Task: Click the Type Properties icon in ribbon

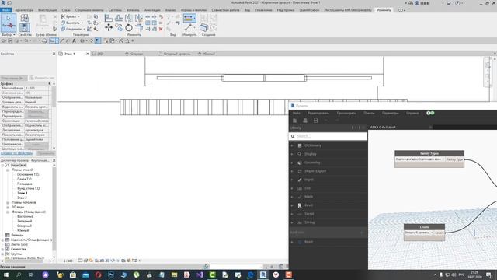Action: [24, 18]
